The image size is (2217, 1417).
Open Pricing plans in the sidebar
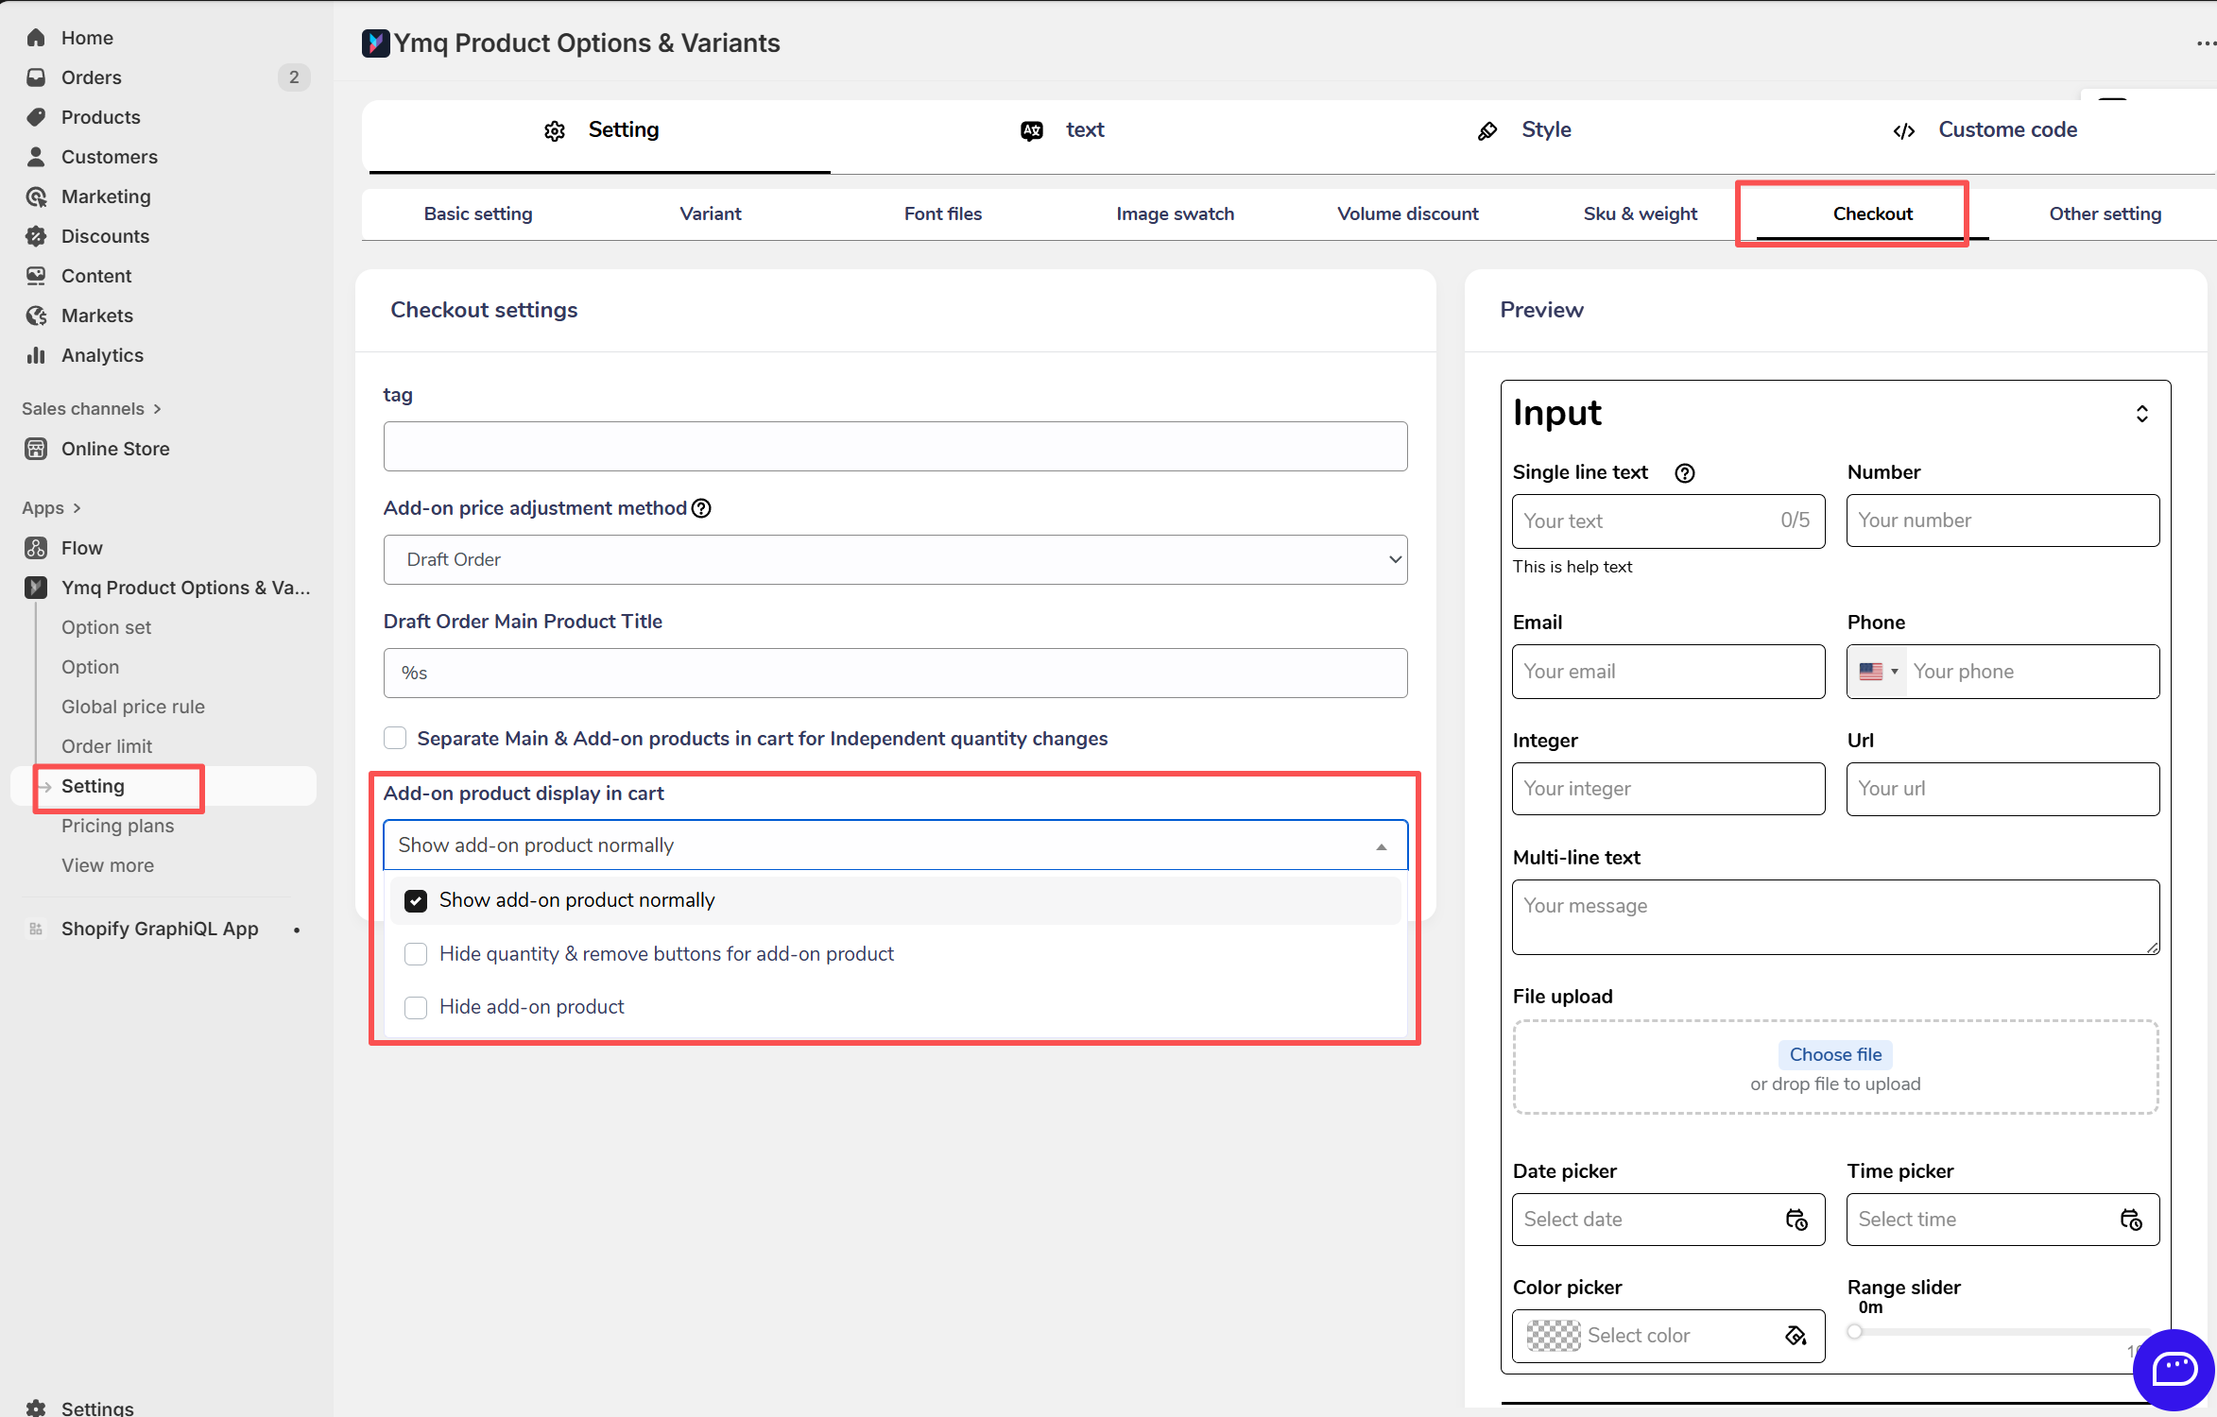tap(117, 826)
